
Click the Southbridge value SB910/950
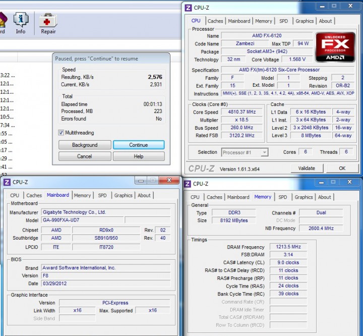tap(106, 238)
